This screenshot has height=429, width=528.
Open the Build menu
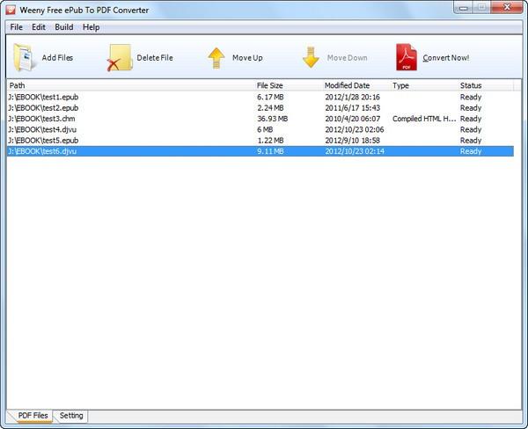[64, 27]
